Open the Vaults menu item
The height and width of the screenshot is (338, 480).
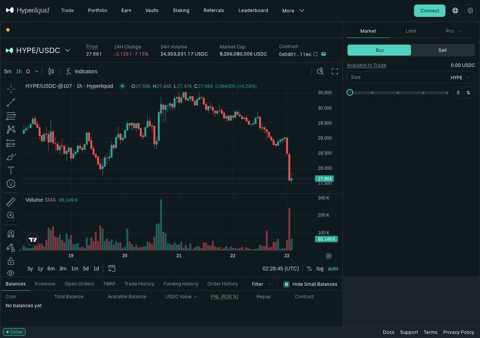click(x=151, y=10)
